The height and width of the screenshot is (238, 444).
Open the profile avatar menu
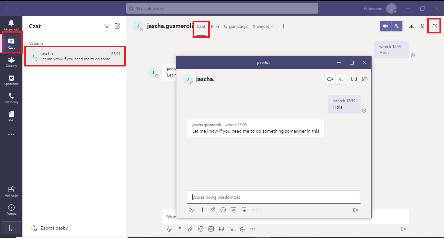coord(391,8)
